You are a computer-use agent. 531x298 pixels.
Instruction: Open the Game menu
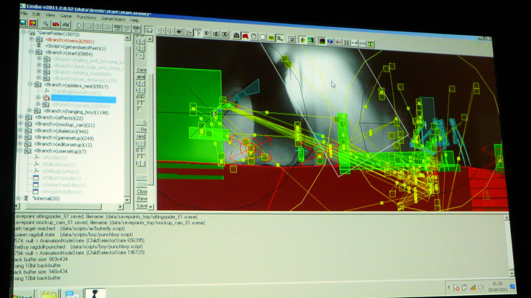(x=66, y=16)
